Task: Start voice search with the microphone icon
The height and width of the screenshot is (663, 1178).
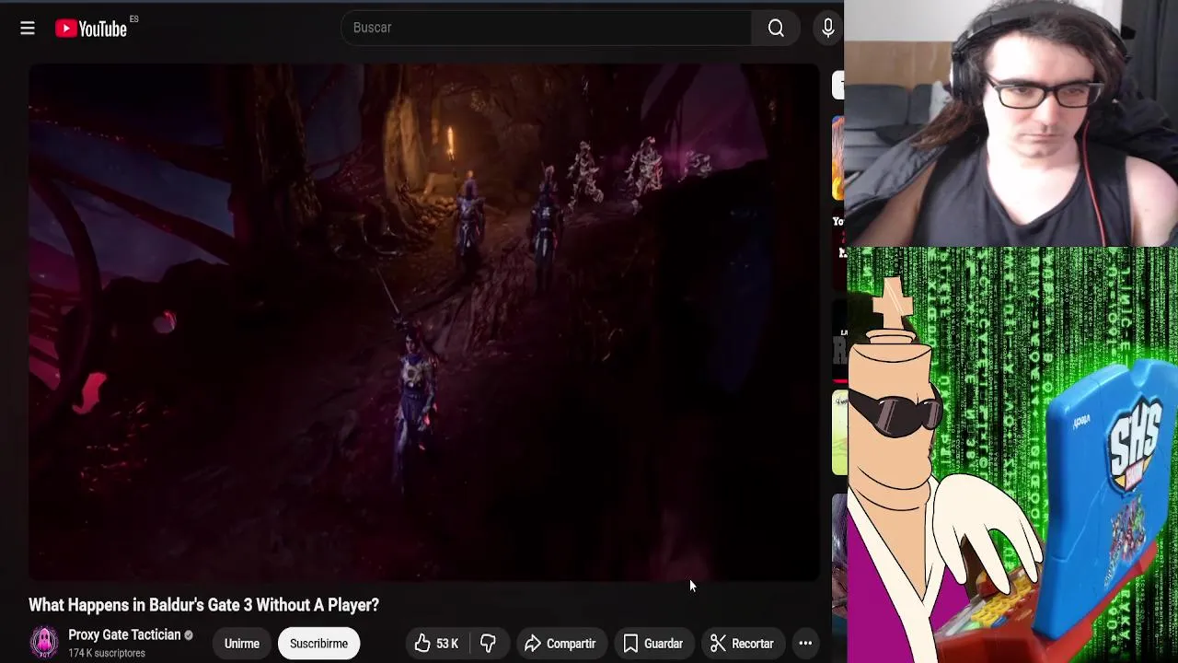Action: tap(827, 29)
